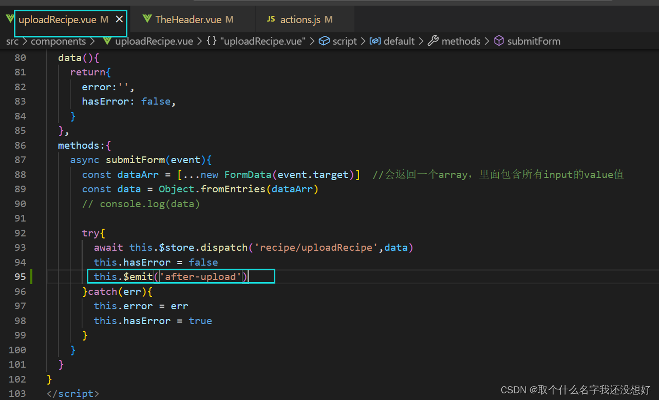The height and width of the screenshot is (400, 659).
Task: Select the {} "uploadRecipe.vue" breadcrumb segment
Action: (256, 41)
